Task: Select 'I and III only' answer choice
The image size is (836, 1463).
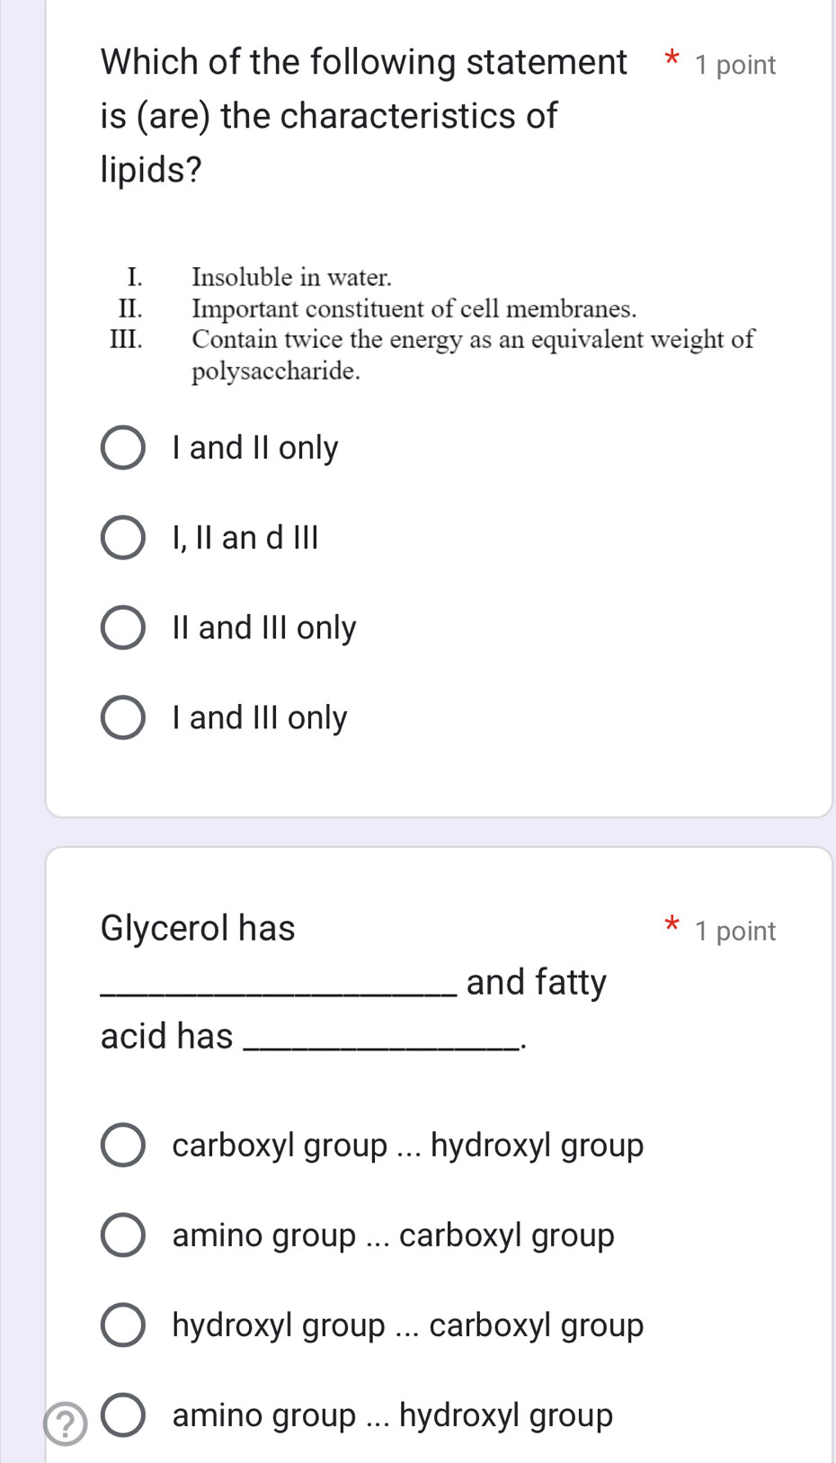Action: coord(122,718)
